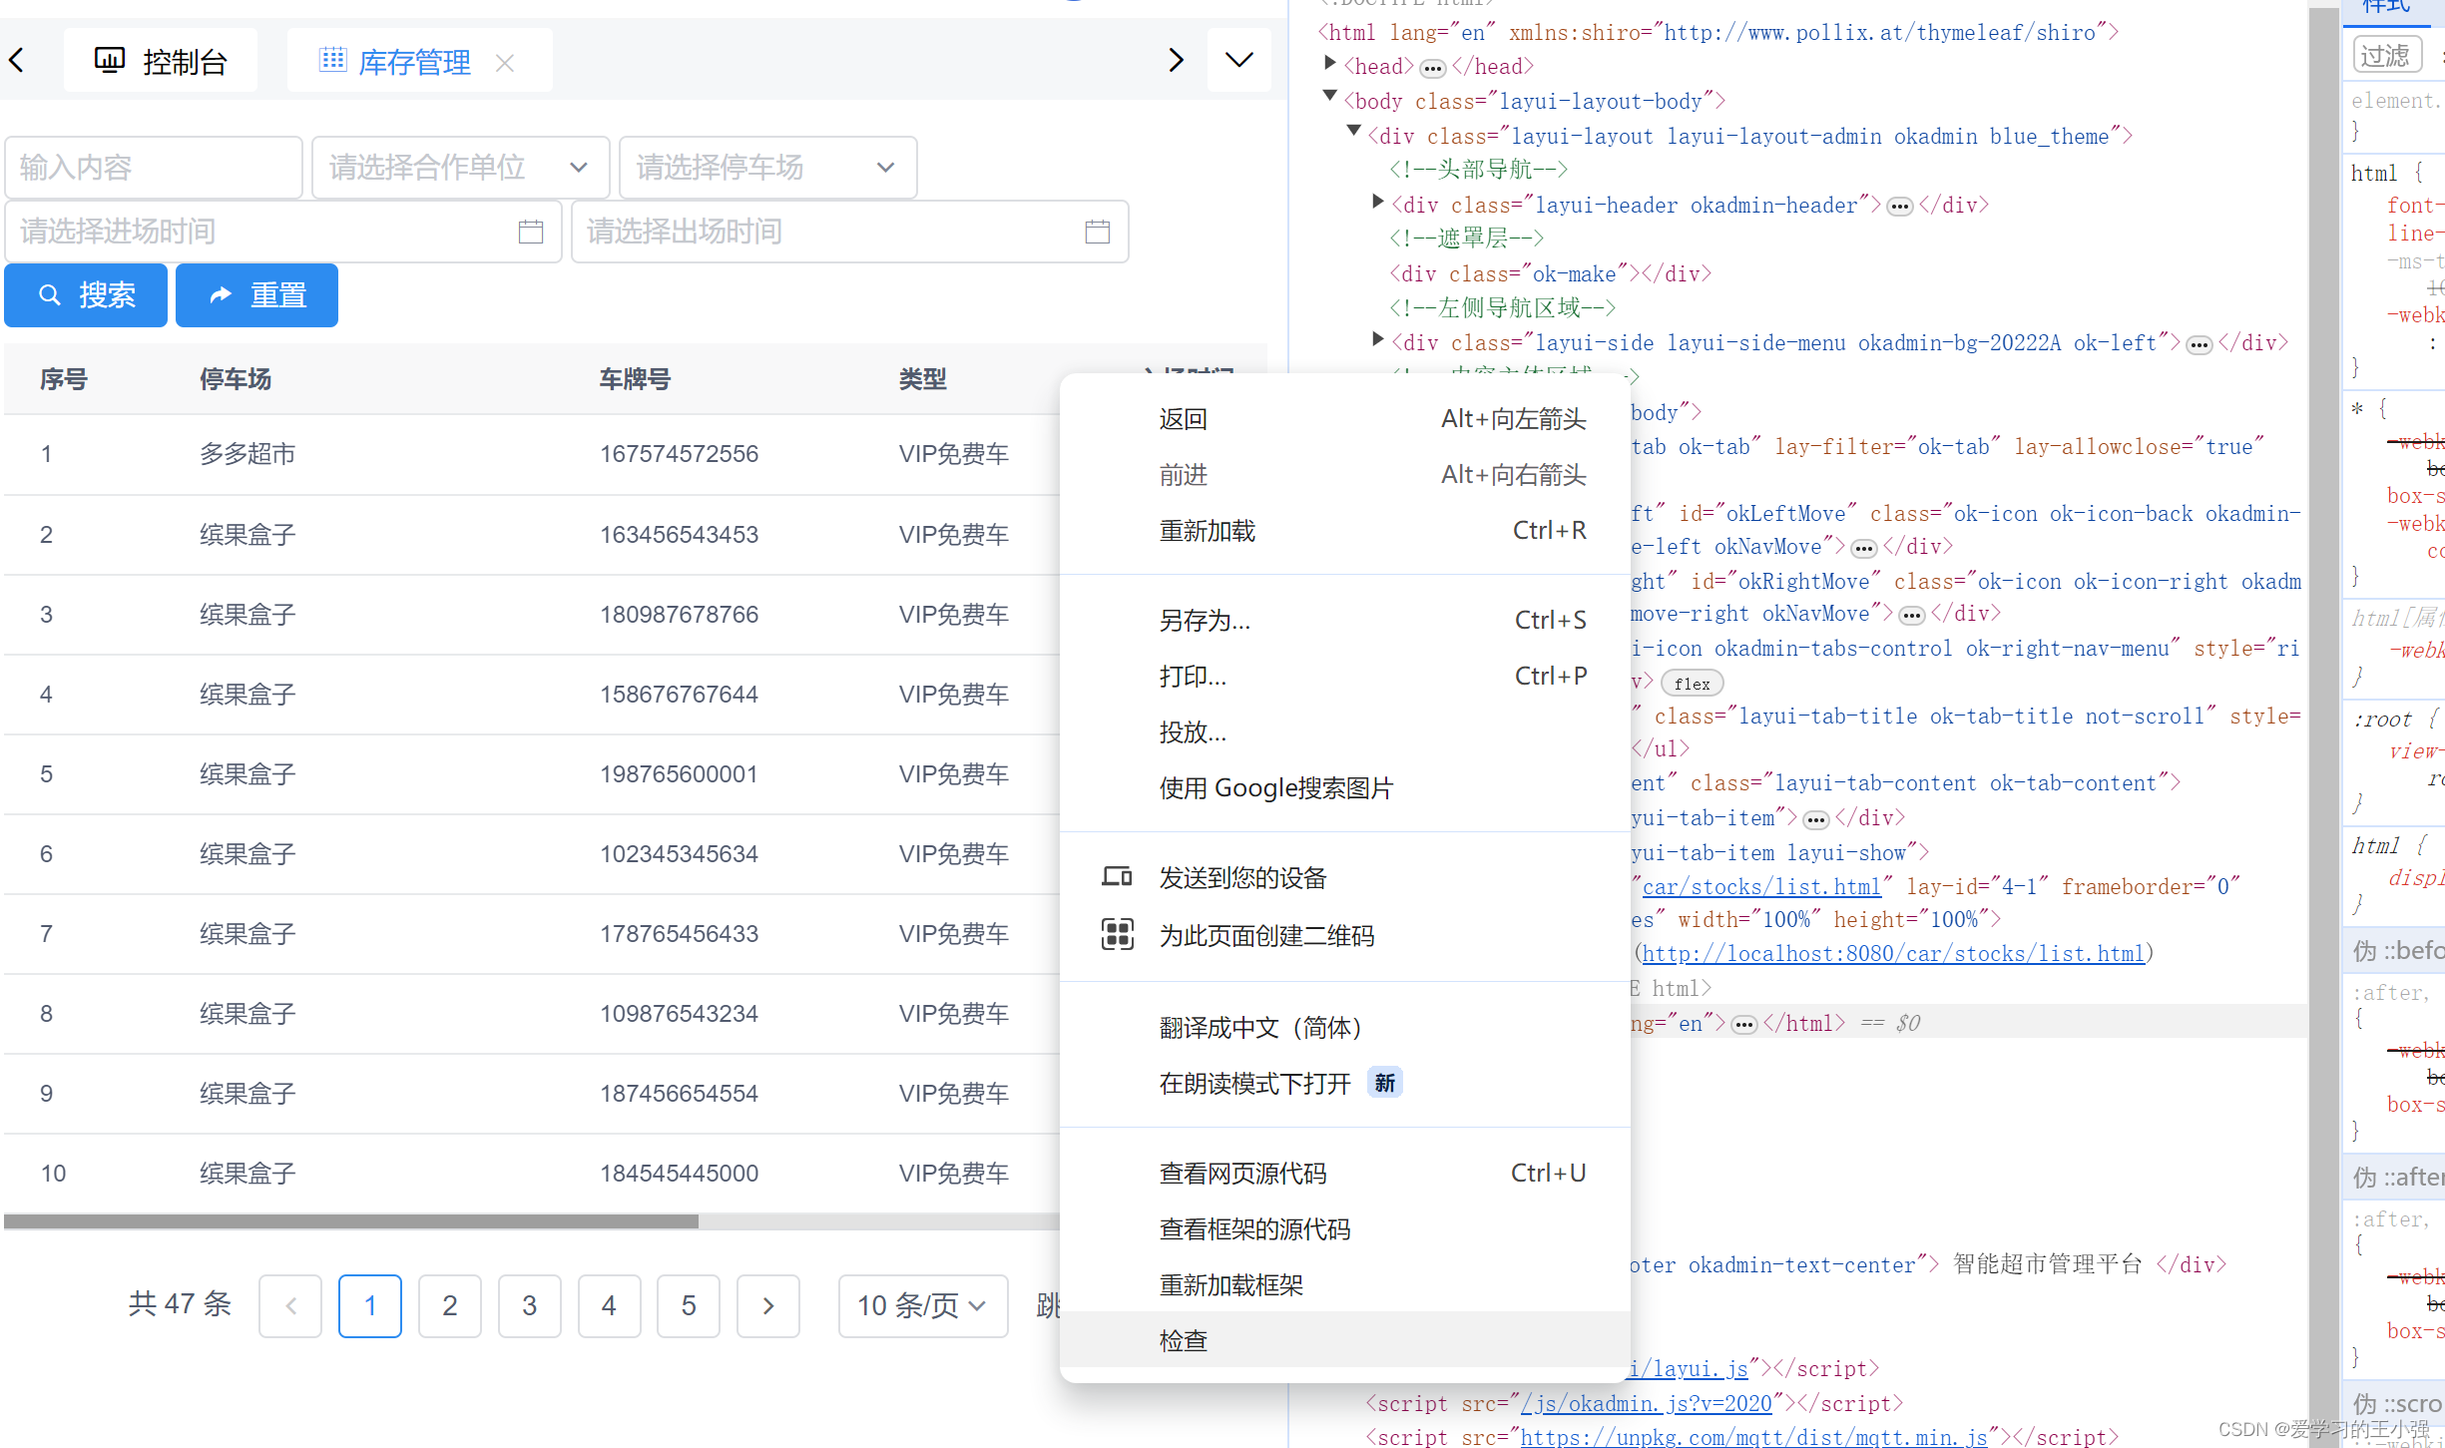Click the 过滤 filter field in Styles
Viewport: 2445px width, 1448px height.
point(2387,55)
